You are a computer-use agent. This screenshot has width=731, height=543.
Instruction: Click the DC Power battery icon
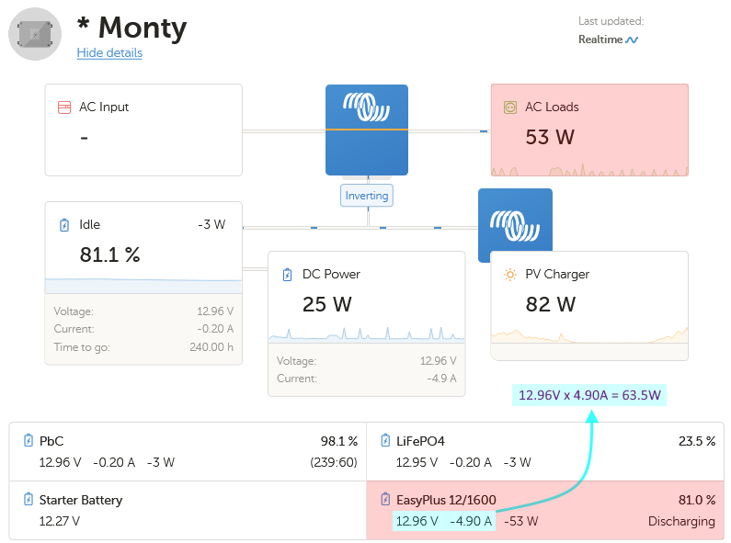287,275
